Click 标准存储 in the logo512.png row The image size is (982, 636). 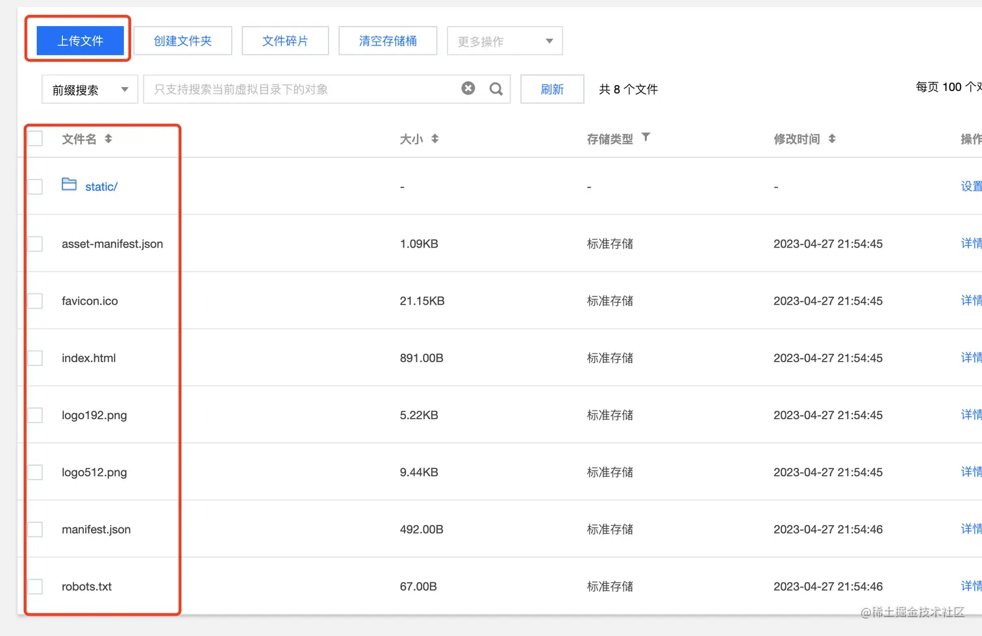610,472
